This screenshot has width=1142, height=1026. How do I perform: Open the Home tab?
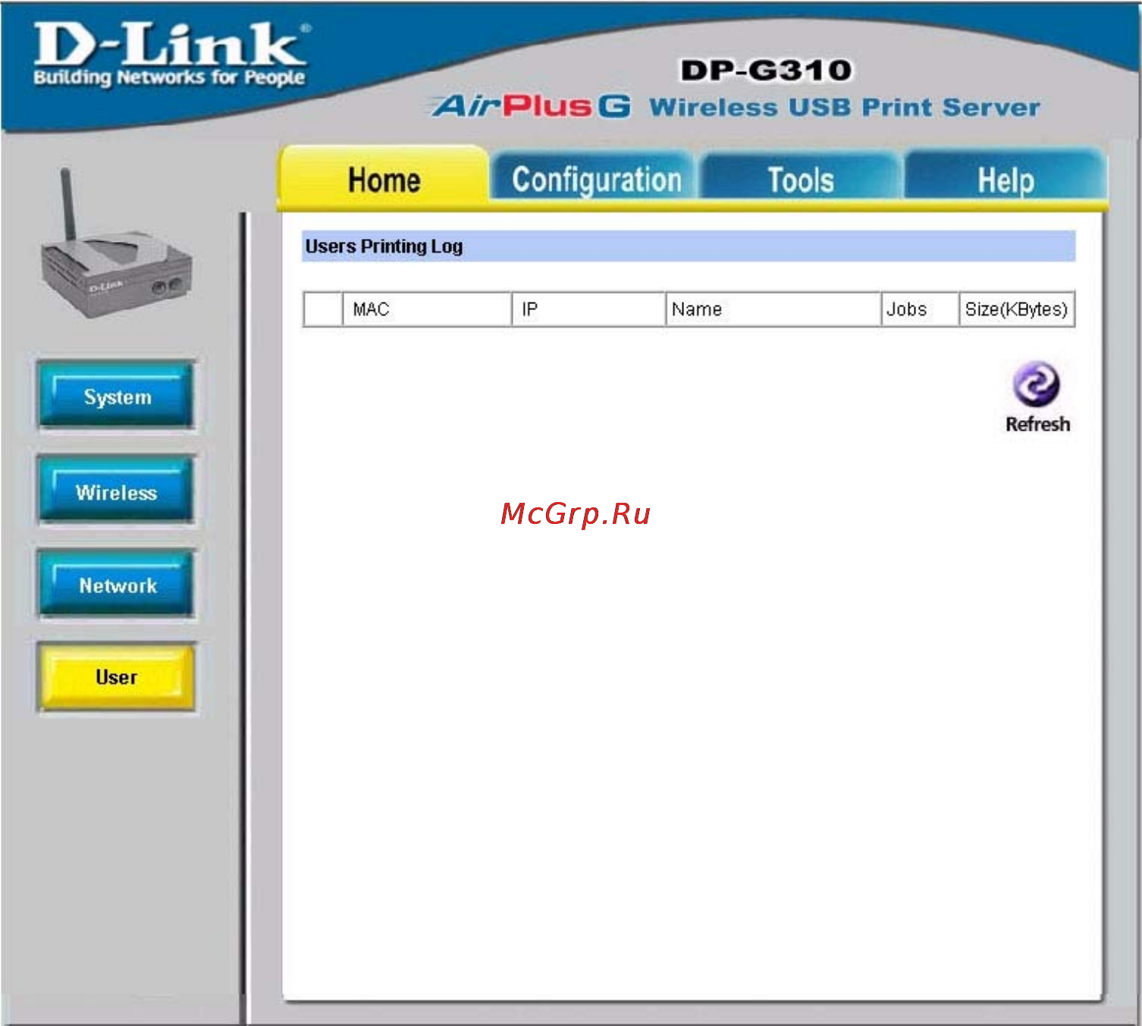click(384, 178)
